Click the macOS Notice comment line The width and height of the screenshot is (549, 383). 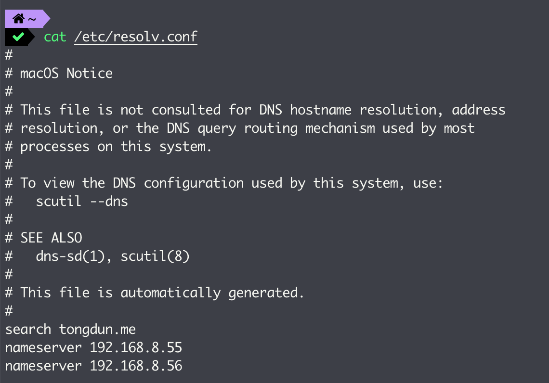pos(59,74)
